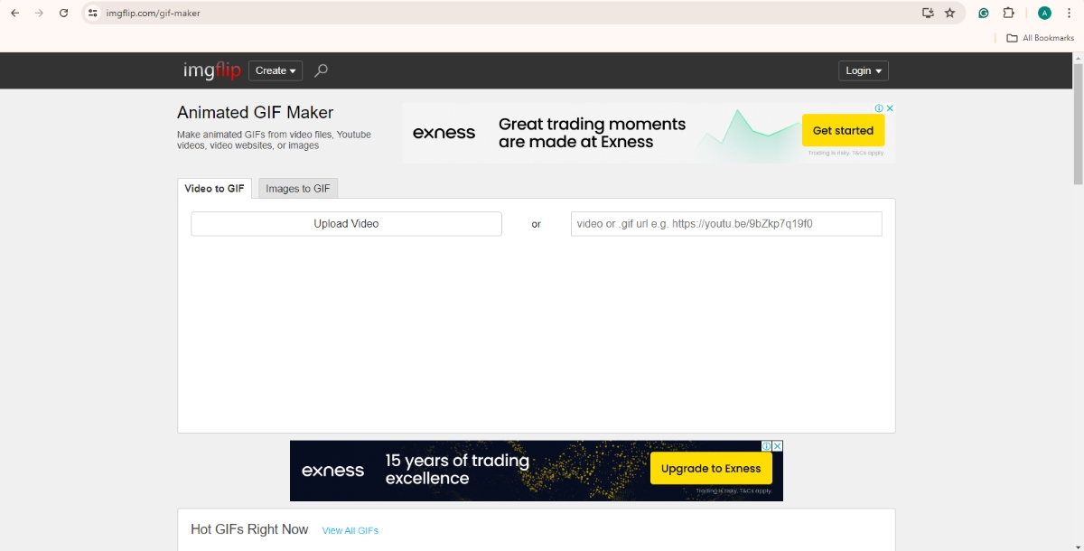Click the imgflip logo
The height and width of the screenshot is (551, 1084).
[211, 70]
